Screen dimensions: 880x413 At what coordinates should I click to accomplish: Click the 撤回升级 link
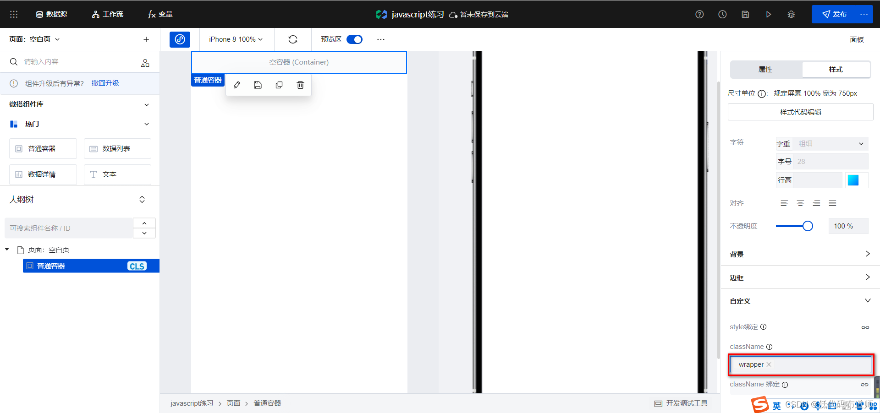click(105, 83)
